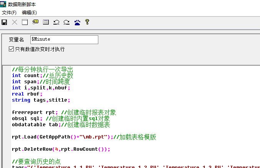The height and width of the screenshot is (168, 260).
Task: Open the 编辑(E) menu
Action: (29, 13)
